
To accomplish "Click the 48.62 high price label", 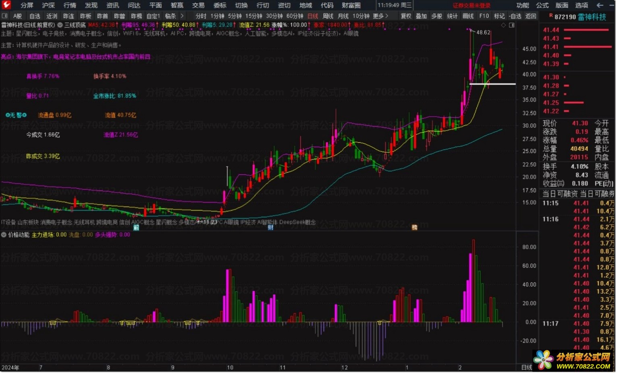I will (x=483, y=32).
